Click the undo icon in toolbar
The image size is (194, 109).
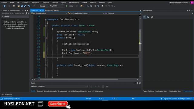(29, 6)
